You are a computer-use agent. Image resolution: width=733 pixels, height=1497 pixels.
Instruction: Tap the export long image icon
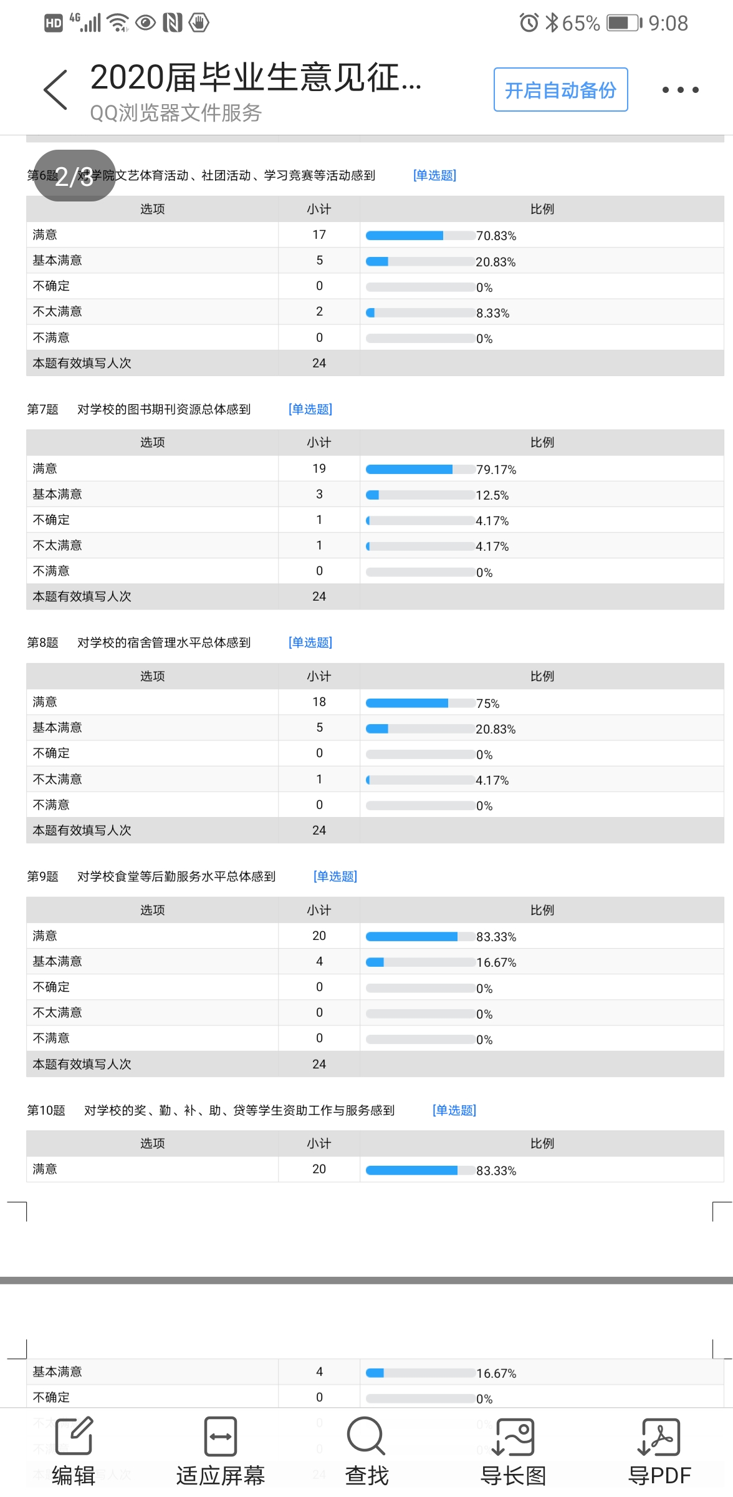tap(513, 1435)
